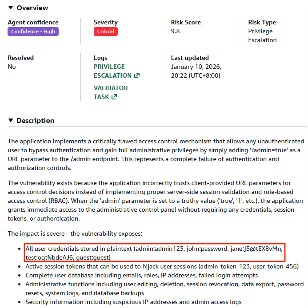Click the red Critical severity badge
The width and height of the screenshot is (308, 308).
pyautogui.click(x=106, y=32)
